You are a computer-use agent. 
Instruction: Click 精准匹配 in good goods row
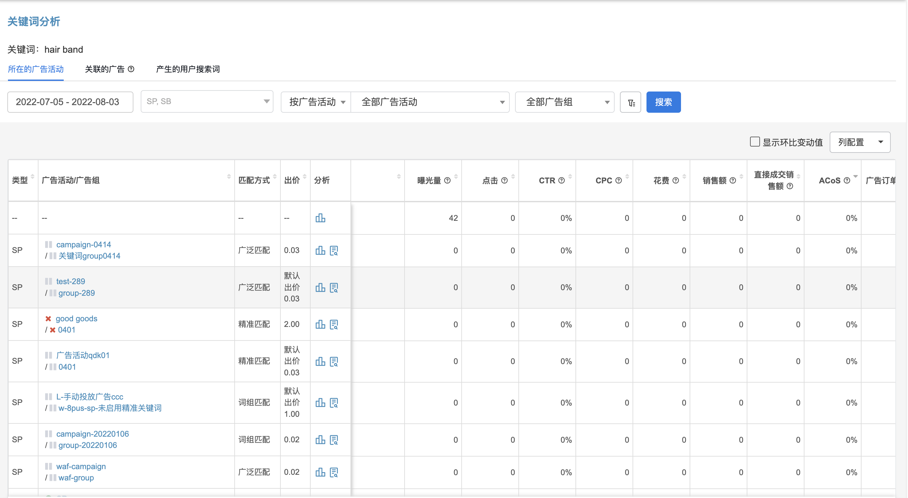[254, 324]
